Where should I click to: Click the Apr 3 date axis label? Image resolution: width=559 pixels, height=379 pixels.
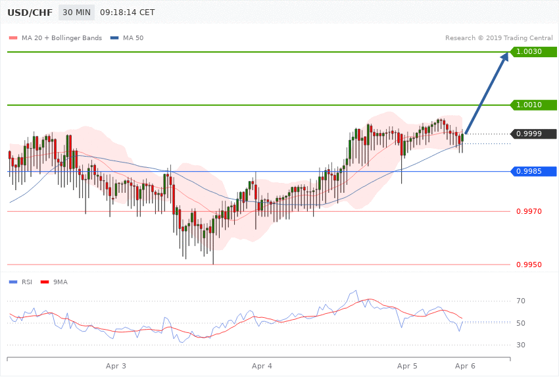[x=116, y=366]
